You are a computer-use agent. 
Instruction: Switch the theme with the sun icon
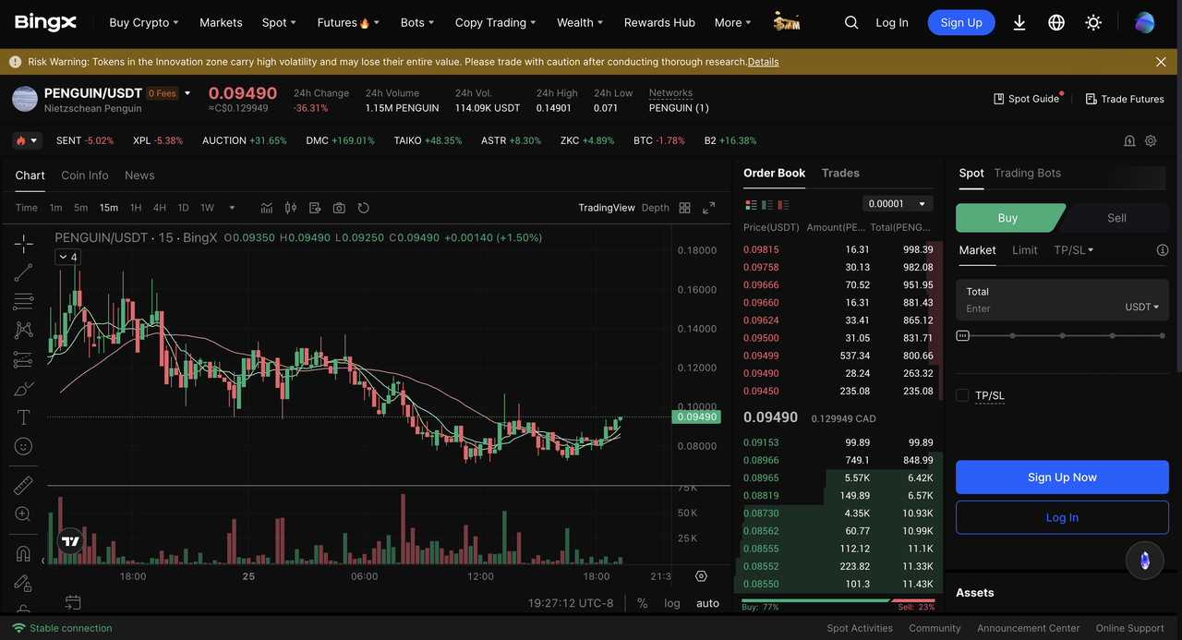[1093, 22]
